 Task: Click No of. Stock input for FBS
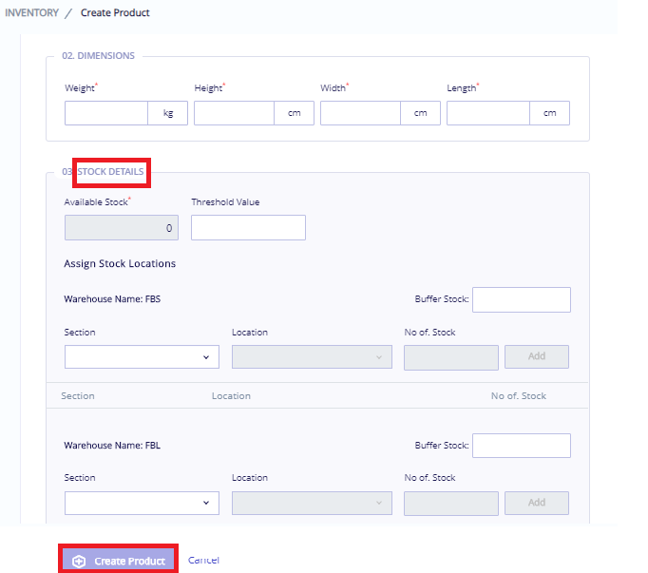[451, 357]
